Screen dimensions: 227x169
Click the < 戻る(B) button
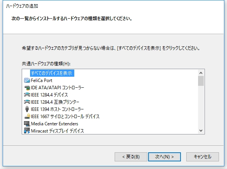pyautogui.click(x=131, y=157)
